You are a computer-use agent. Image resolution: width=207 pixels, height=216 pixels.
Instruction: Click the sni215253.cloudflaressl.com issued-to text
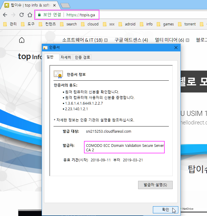109,131
